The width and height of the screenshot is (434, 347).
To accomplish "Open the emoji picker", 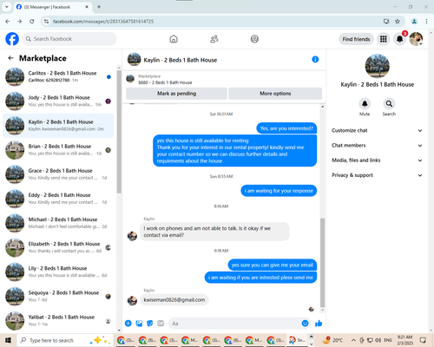I will (x=305, y=324).
